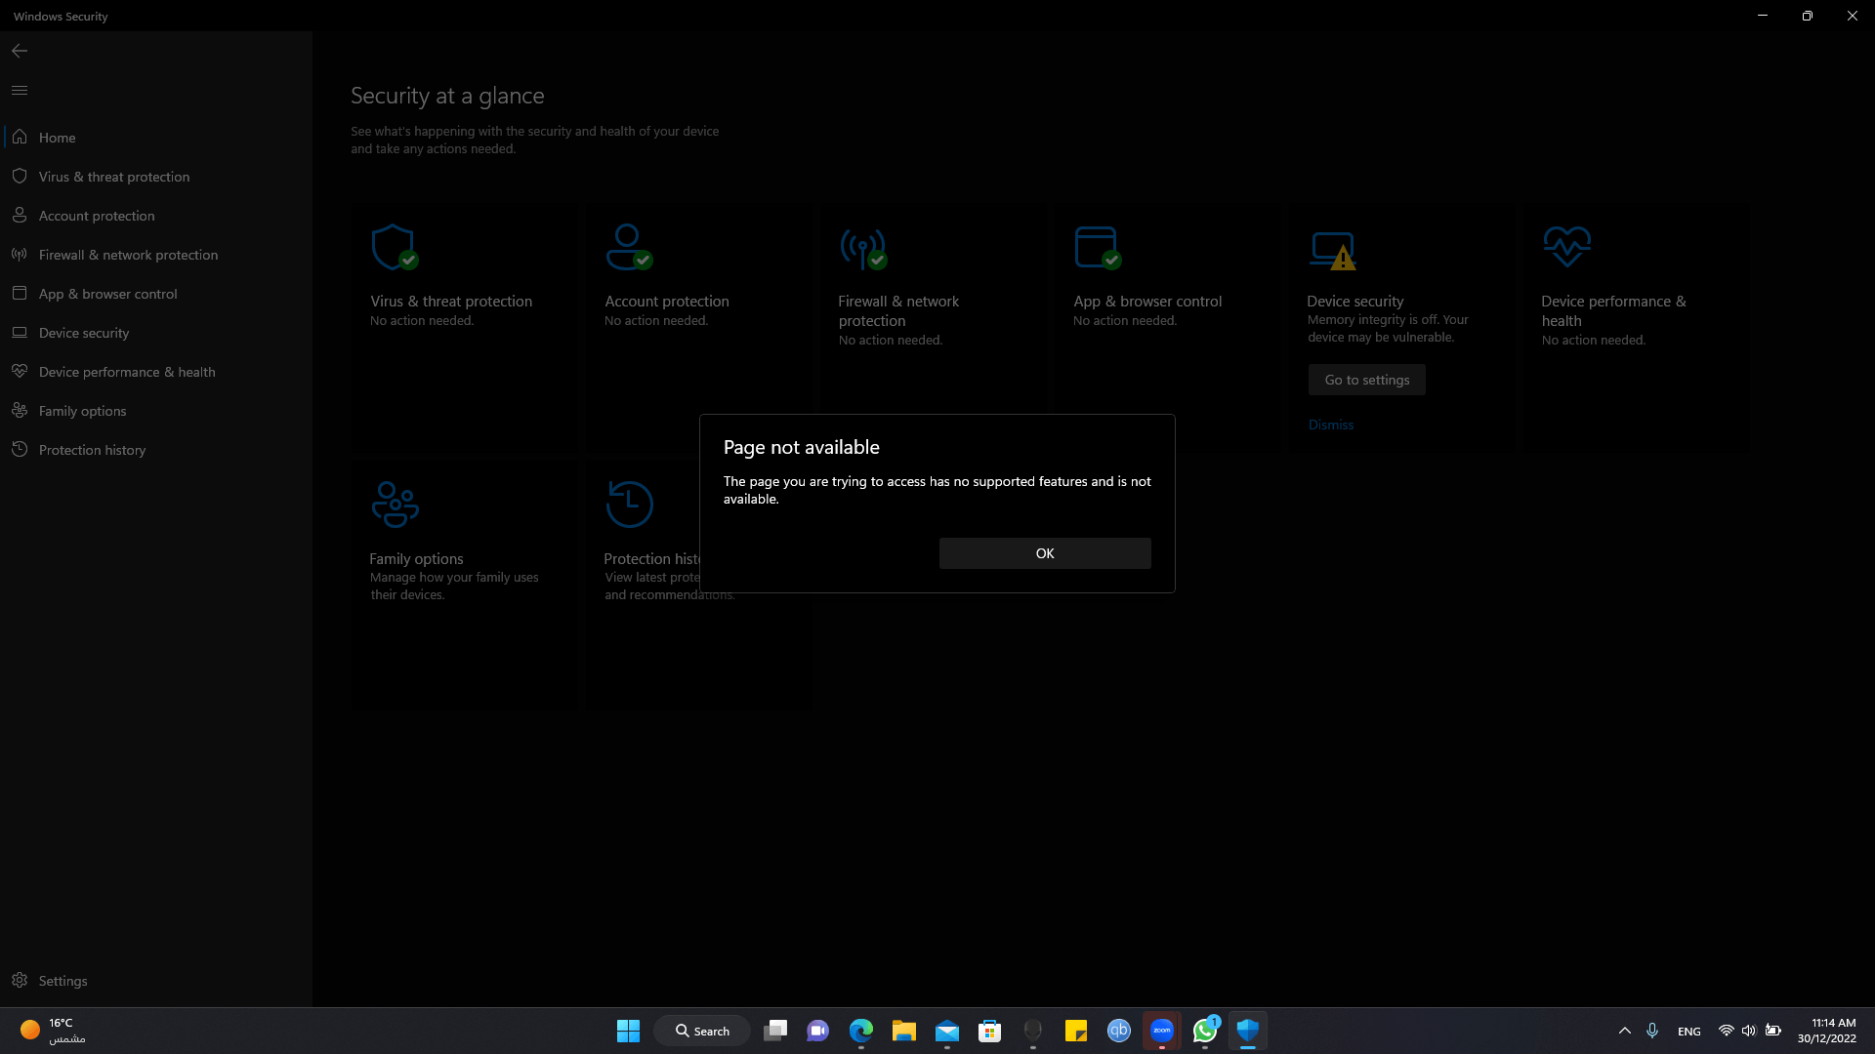The width and height of the screenshot is (1875, 1054).
Task: Open the Device performance & health heart icon
Action: [1566, 247]
